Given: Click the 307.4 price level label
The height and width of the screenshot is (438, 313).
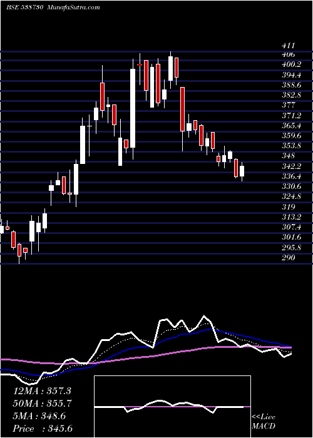Looking at the screenshot, I should tap(292, 227).
